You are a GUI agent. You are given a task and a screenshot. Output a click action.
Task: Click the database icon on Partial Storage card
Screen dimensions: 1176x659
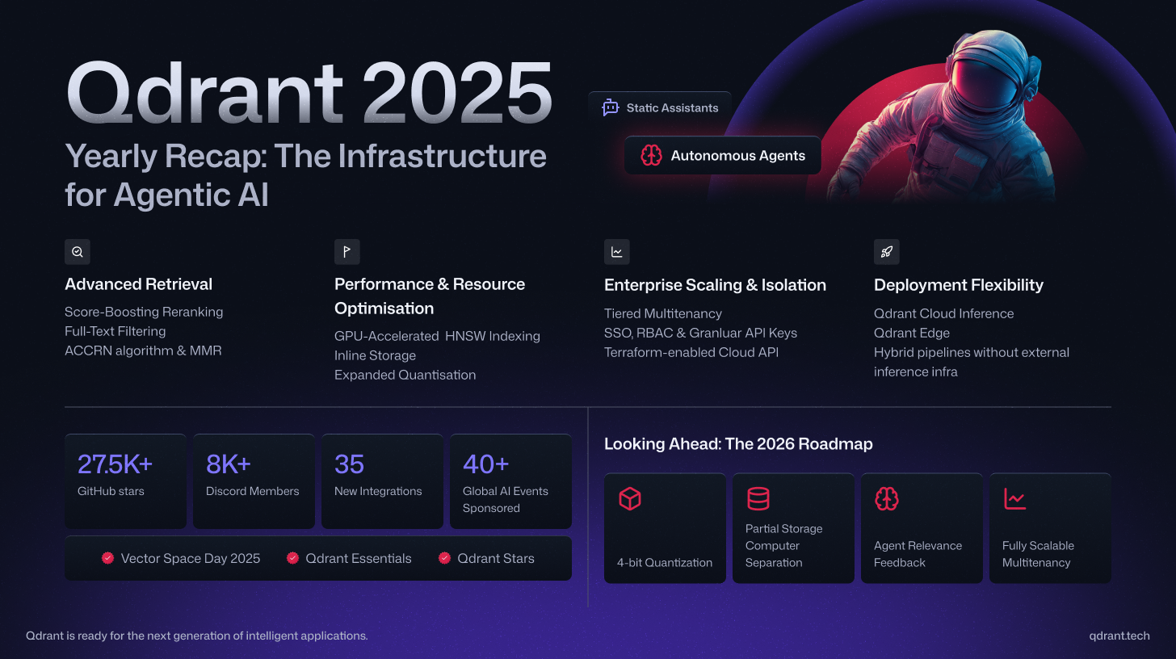(x=758, y=499)
